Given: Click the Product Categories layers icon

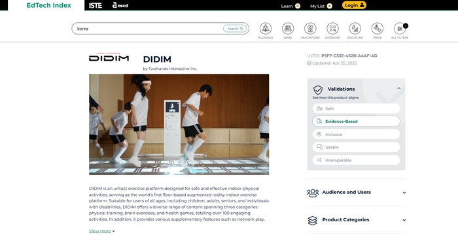Looking at the screenshot, I should 313,221.
